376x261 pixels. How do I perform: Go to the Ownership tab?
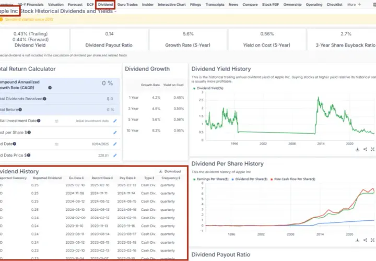tap(292, 4)
